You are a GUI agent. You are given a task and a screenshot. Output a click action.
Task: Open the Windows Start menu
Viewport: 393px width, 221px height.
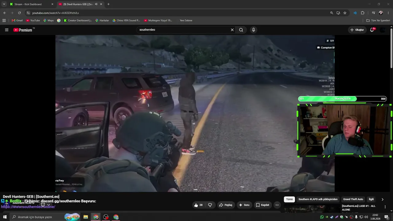click(x=5, y=217)
